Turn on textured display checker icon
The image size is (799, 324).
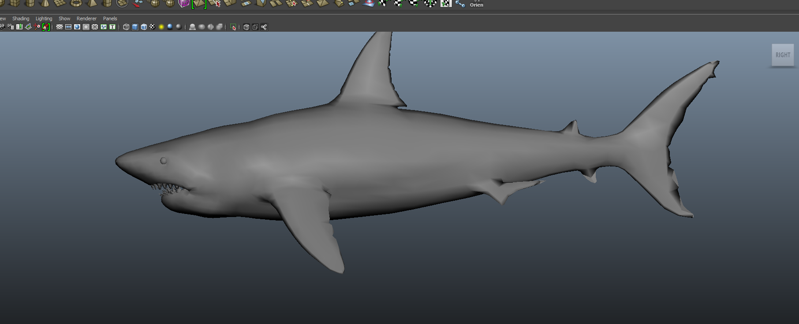tap(153, 27)
